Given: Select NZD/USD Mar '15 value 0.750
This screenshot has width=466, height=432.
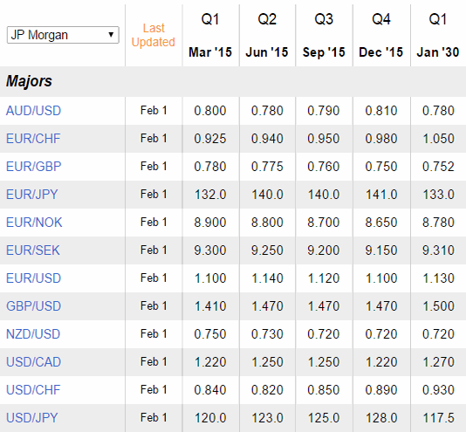Looking at the screenshot, I should (210, 334).
